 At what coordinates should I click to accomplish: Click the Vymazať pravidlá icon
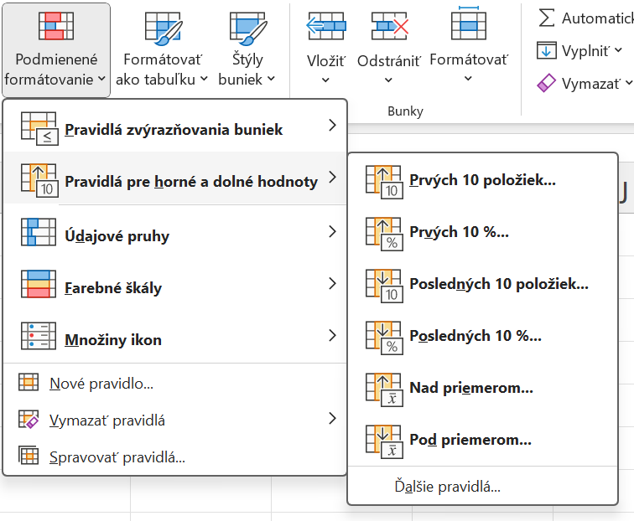[x=29, y=420]
